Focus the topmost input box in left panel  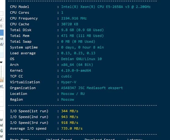2,13
